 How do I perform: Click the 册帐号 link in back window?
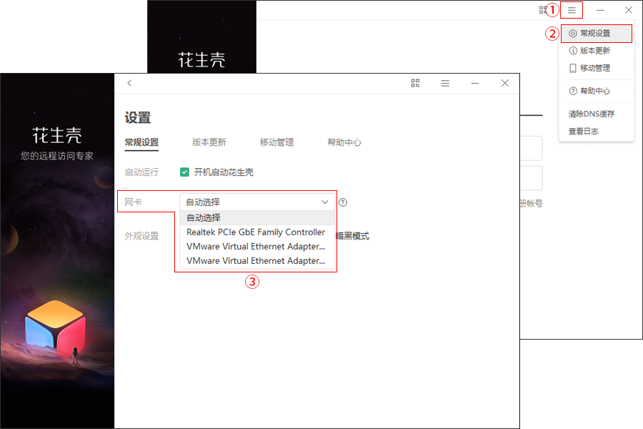(x=531, y=203)
